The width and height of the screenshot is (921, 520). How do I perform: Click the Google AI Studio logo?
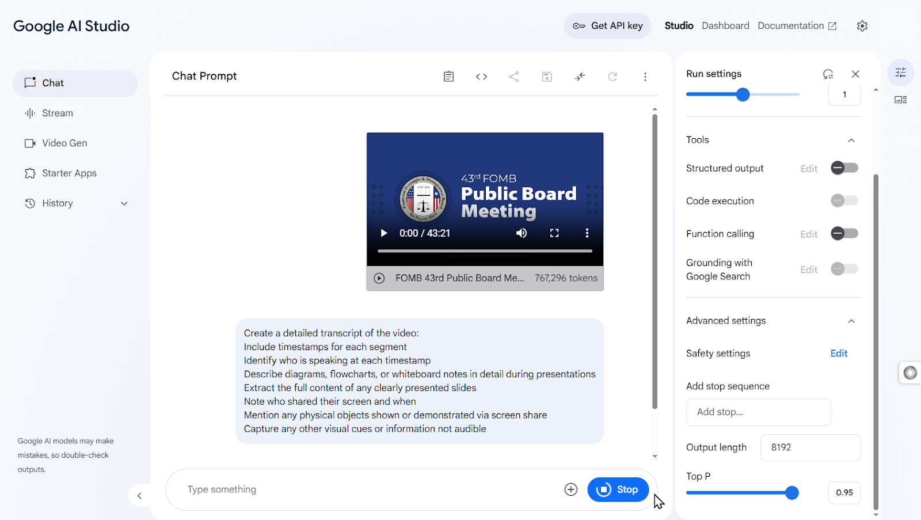tap(71, 26)
